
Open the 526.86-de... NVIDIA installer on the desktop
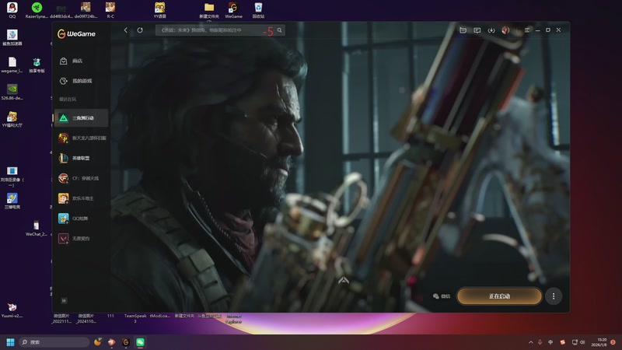12,92
